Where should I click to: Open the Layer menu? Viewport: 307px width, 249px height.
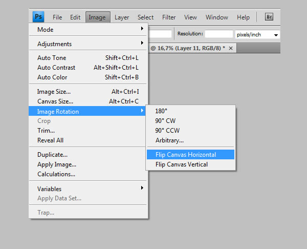pos(122,17)
